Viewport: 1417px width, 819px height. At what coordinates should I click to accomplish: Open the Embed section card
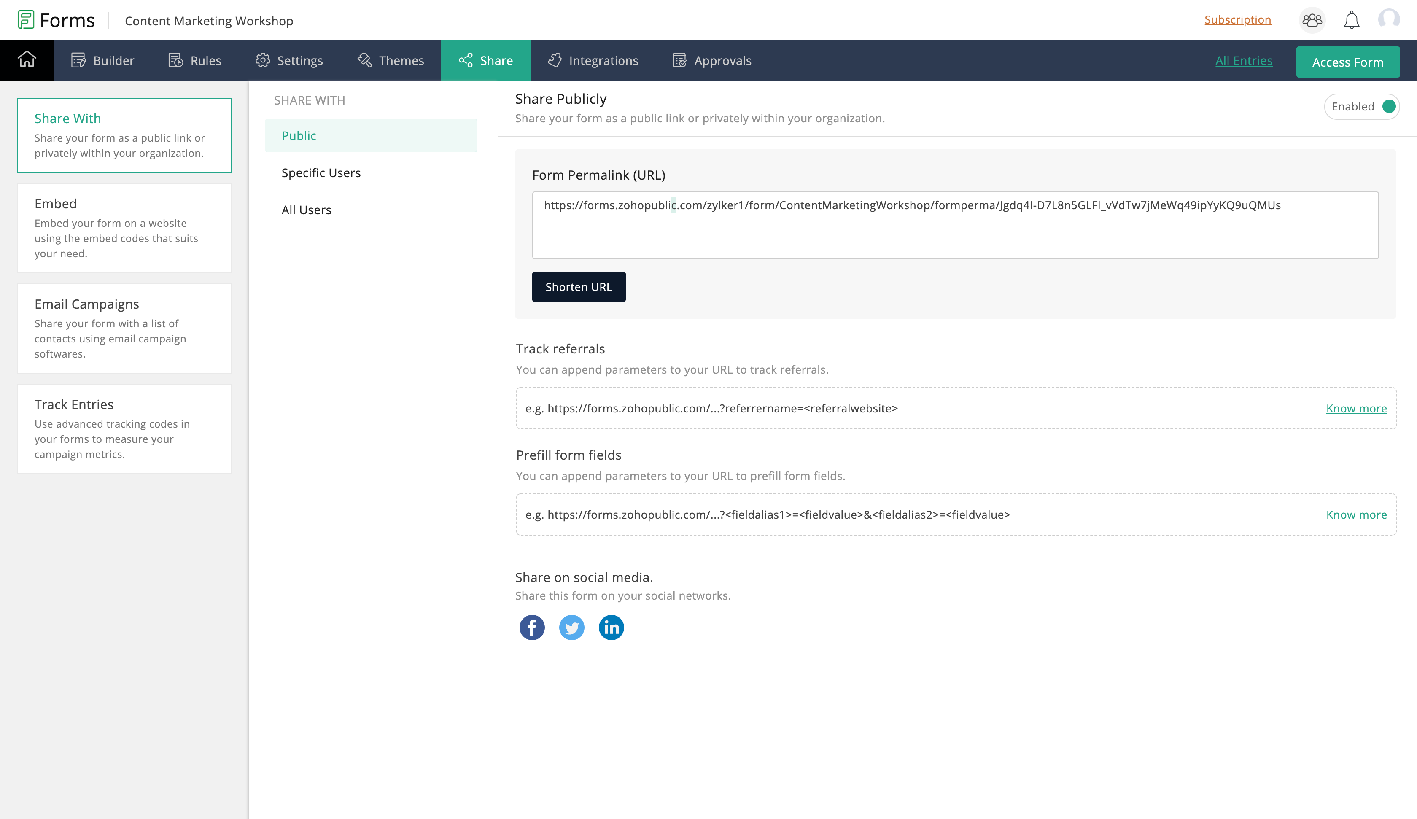124,228
